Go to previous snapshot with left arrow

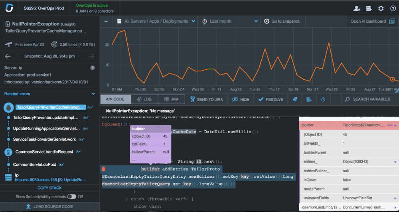8,57
